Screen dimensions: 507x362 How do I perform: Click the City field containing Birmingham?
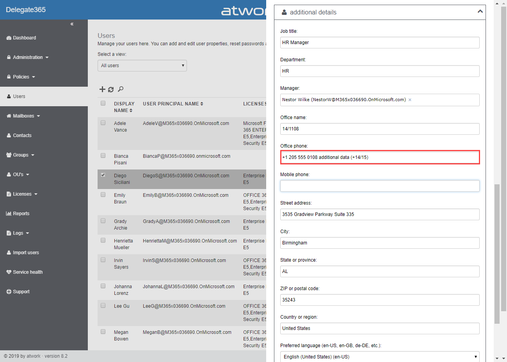(x=380, y=243)
